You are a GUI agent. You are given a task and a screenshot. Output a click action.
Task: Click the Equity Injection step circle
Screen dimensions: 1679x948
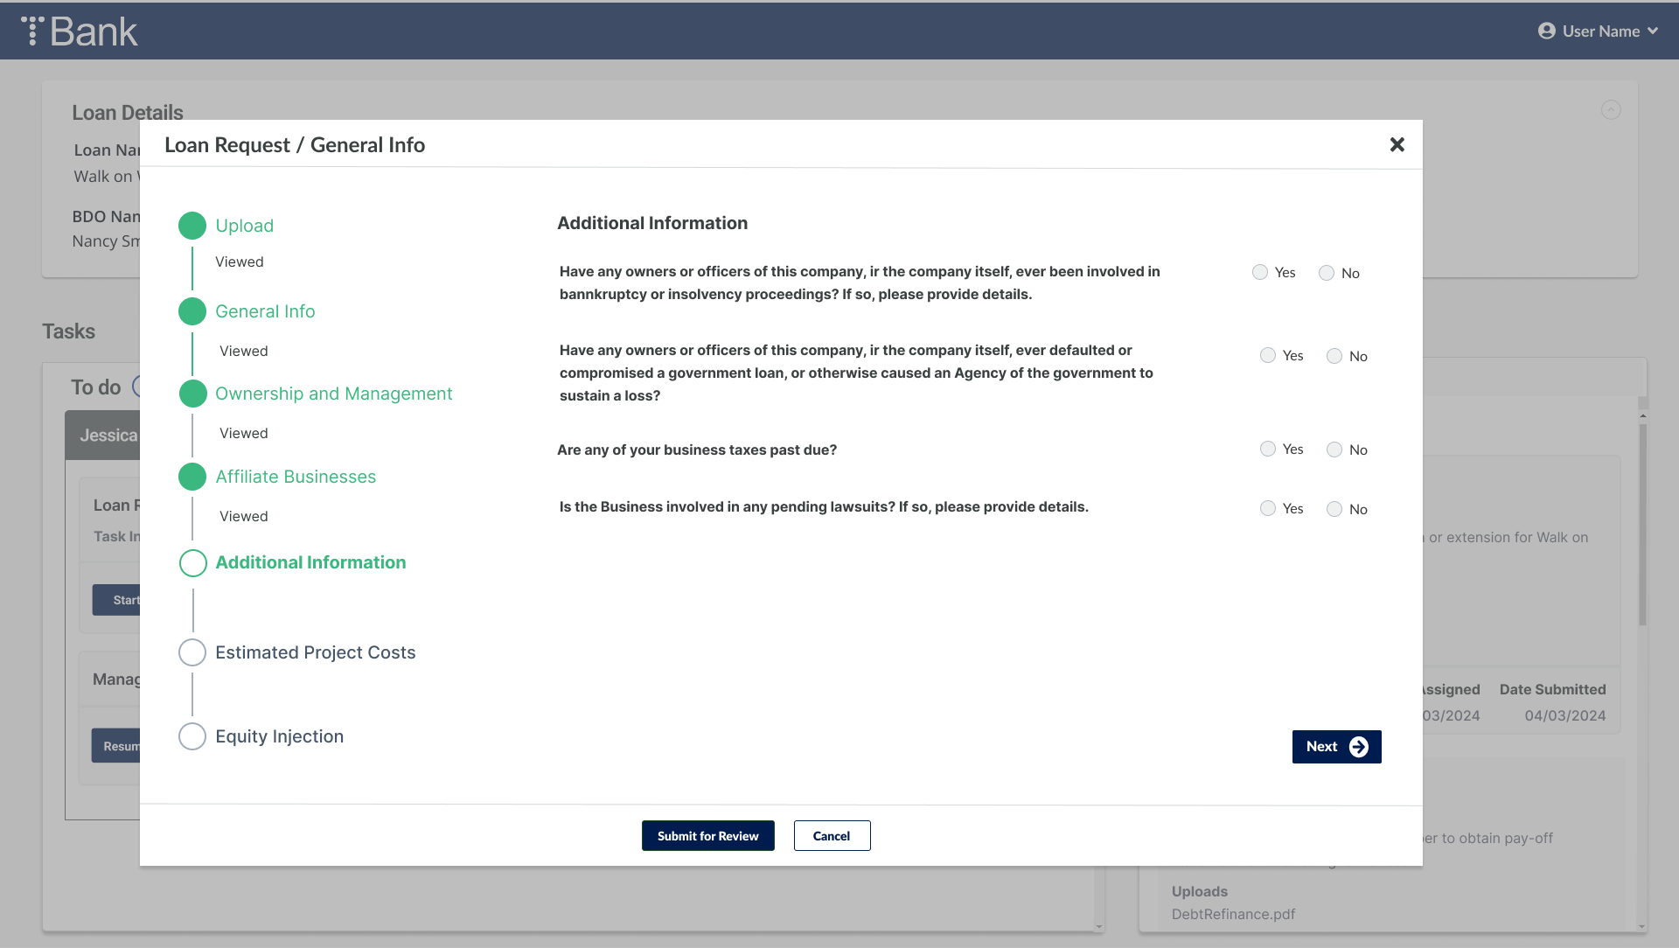point(192,736)
